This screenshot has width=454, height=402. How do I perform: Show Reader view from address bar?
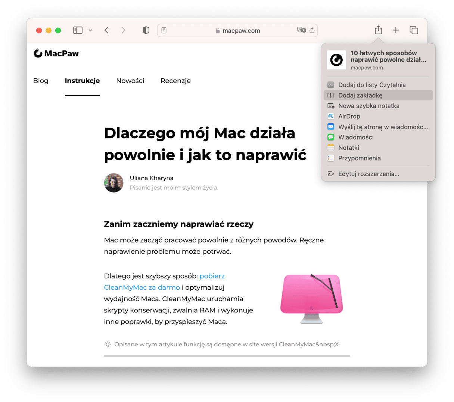click(164, 31)
